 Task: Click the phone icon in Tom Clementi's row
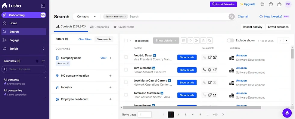pyautogui.click(x=204, y=70)
